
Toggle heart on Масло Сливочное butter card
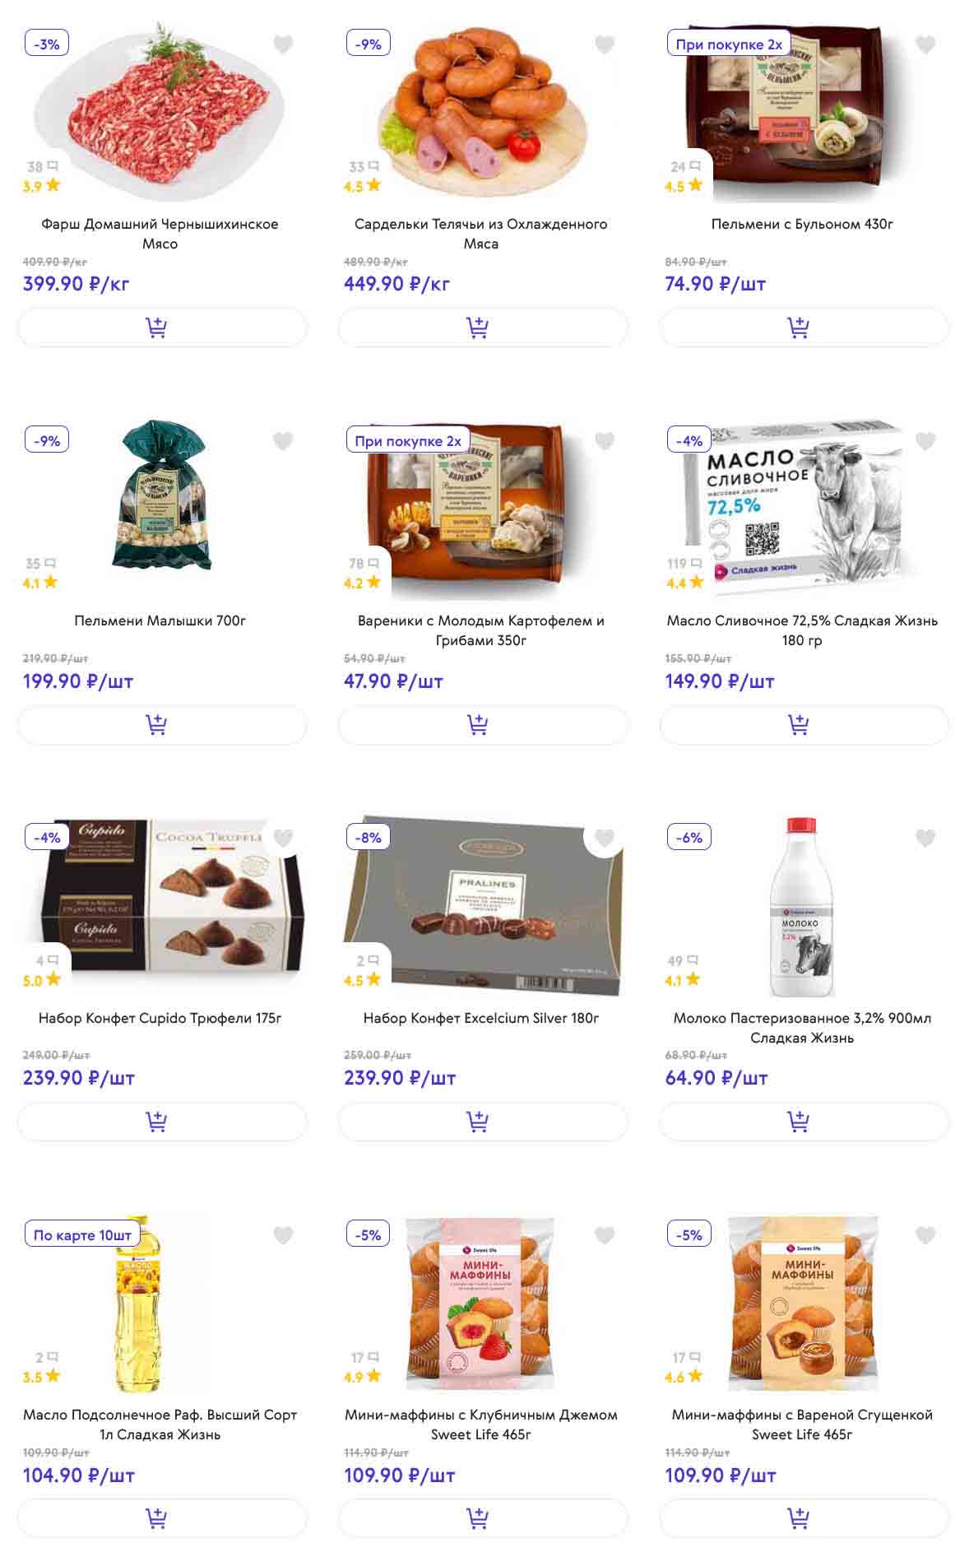(x=925, y=441)
